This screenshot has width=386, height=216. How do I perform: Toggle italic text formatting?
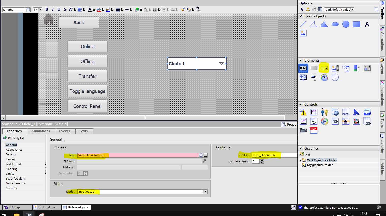click(53, 9)
